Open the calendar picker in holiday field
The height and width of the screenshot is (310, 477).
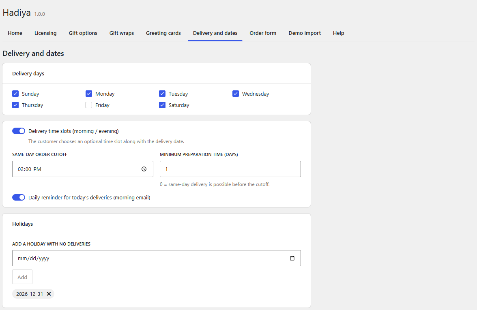(292, 258)
